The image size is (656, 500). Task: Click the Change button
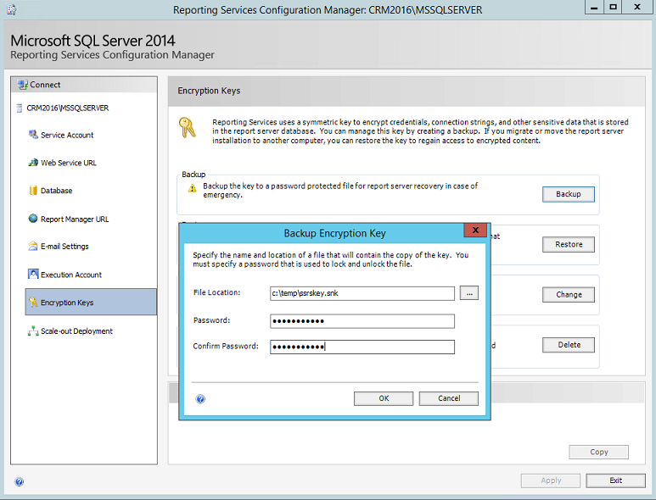[568, 294]
